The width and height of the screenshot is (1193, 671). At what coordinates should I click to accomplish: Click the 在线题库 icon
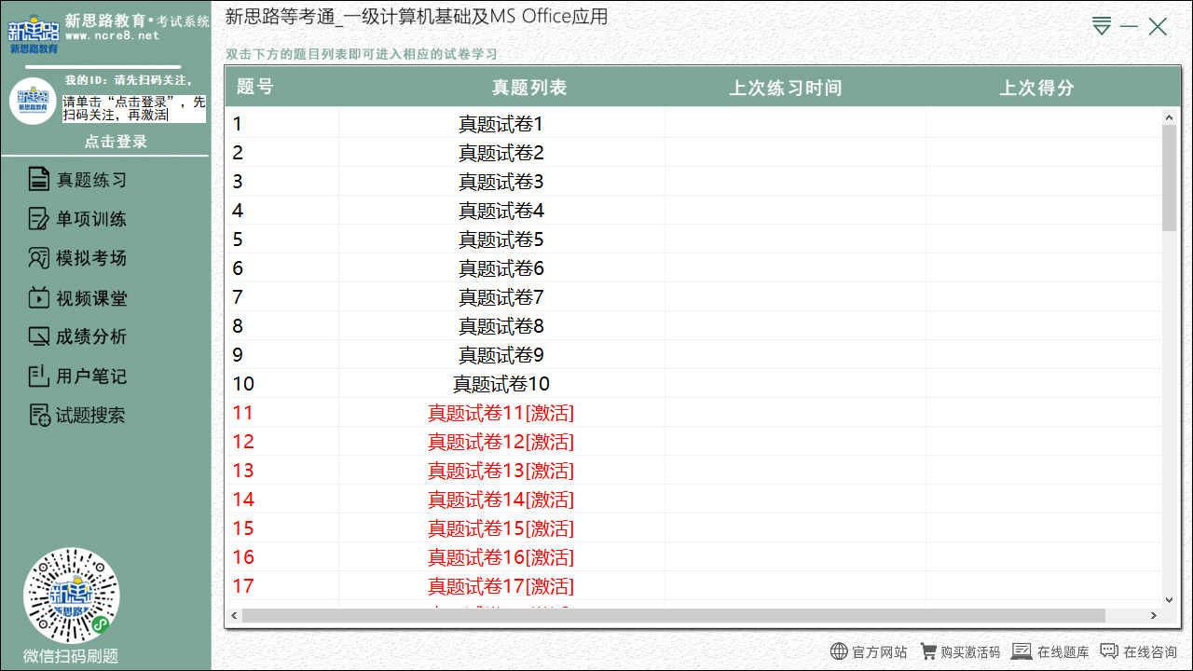[1022, 651]
